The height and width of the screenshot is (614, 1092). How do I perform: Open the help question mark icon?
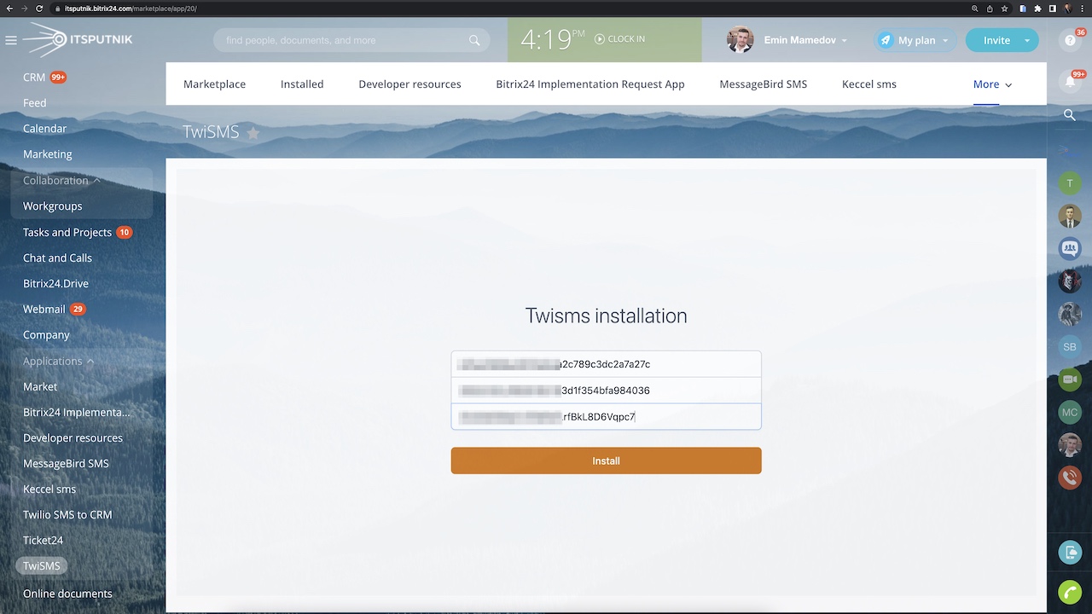point(1070,40)
